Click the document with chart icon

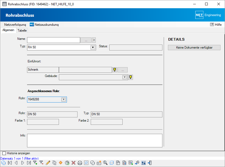click(x=124, y=163)
